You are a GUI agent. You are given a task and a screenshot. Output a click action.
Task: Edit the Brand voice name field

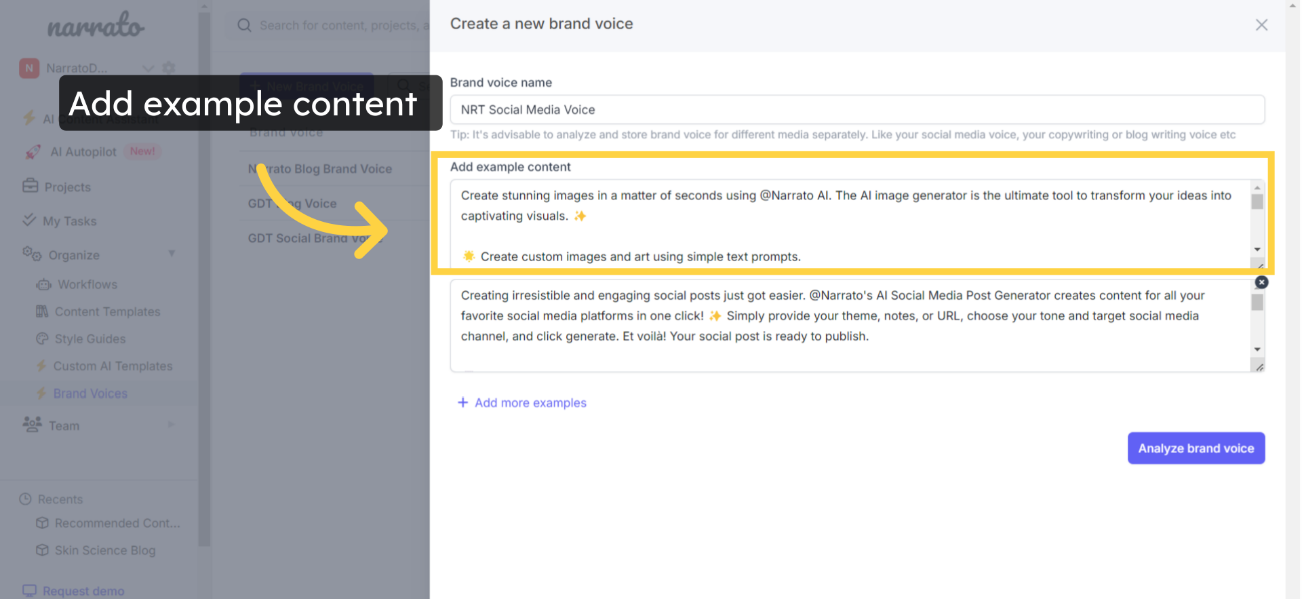857,110
